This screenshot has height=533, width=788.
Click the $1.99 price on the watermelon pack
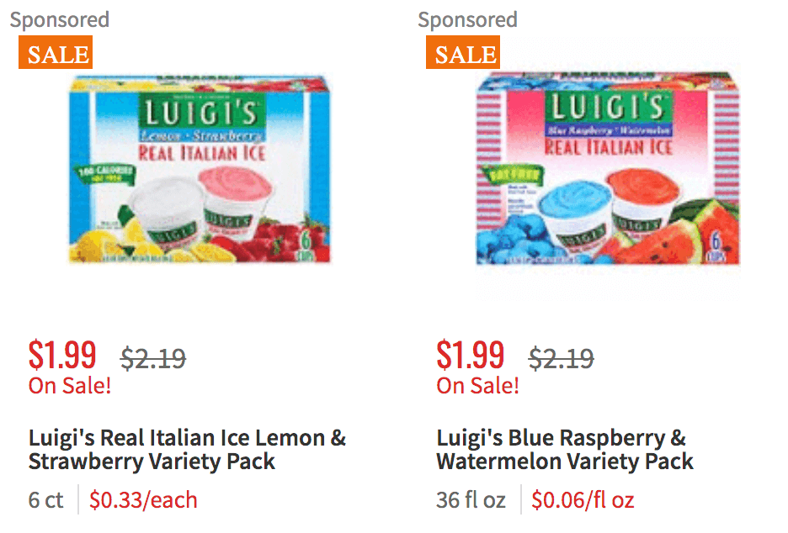(470, 355)
